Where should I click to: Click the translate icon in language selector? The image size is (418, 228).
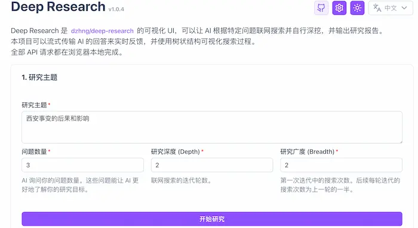pyautogui.click(x=377, y=8)
